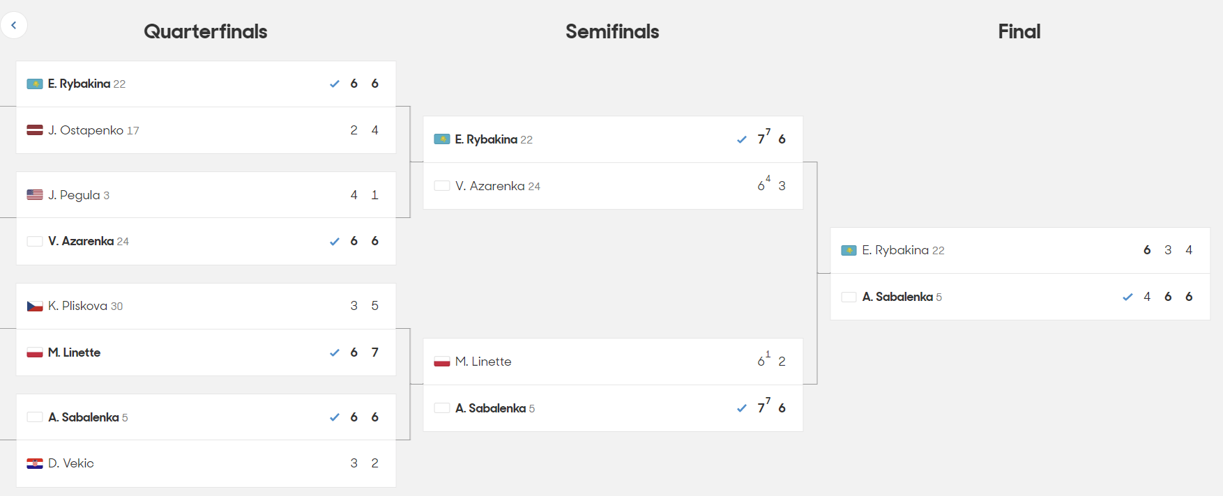The height and width of the screenshot is (496, 1223).
Task: Click USA flag next to J. Pegula
Action: tap(35, 195)
